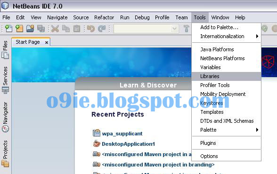This screenshot has height=174, width=277.
Task: Click the Build hammer icon
Action: tap(187, 28)
